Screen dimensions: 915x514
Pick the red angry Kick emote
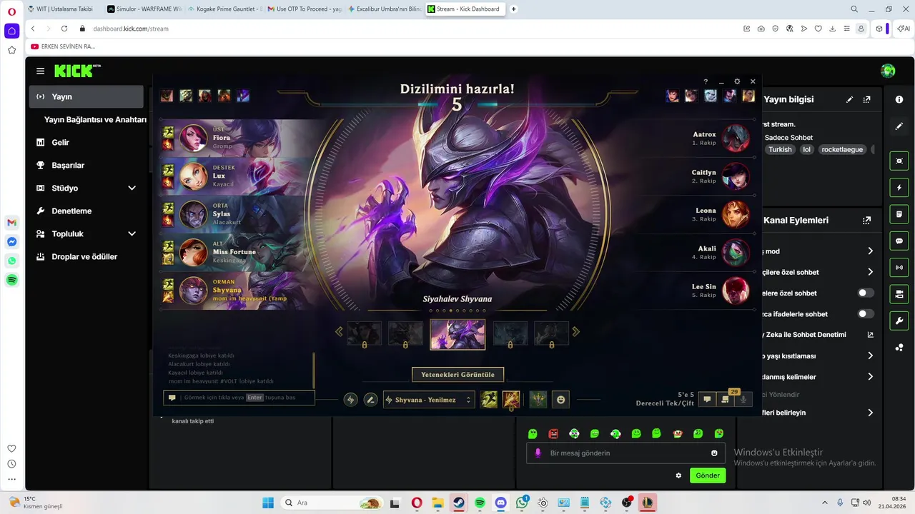(x=553, y=433)
